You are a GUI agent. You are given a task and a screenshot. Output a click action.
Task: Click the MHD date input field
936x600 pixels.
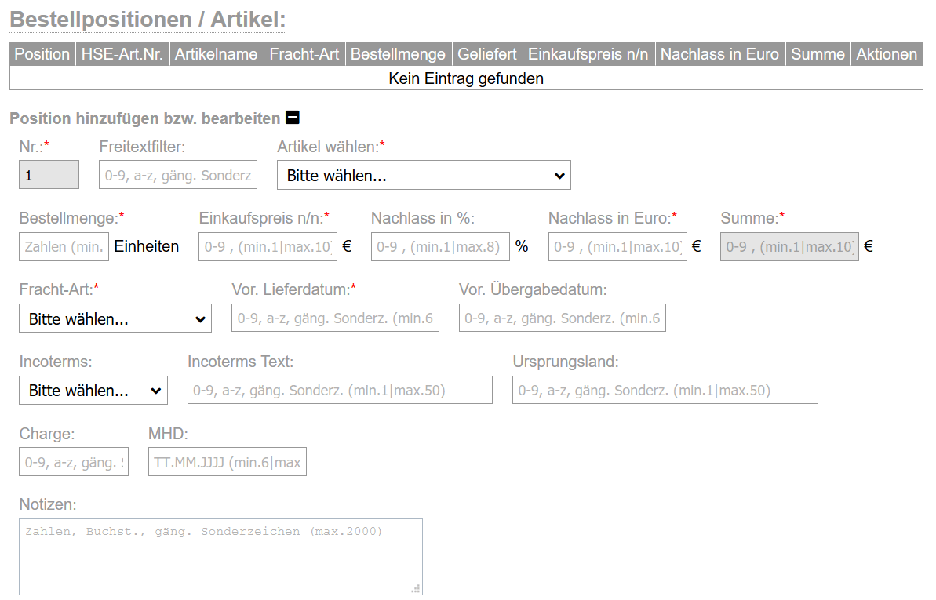tap(228, 461)
